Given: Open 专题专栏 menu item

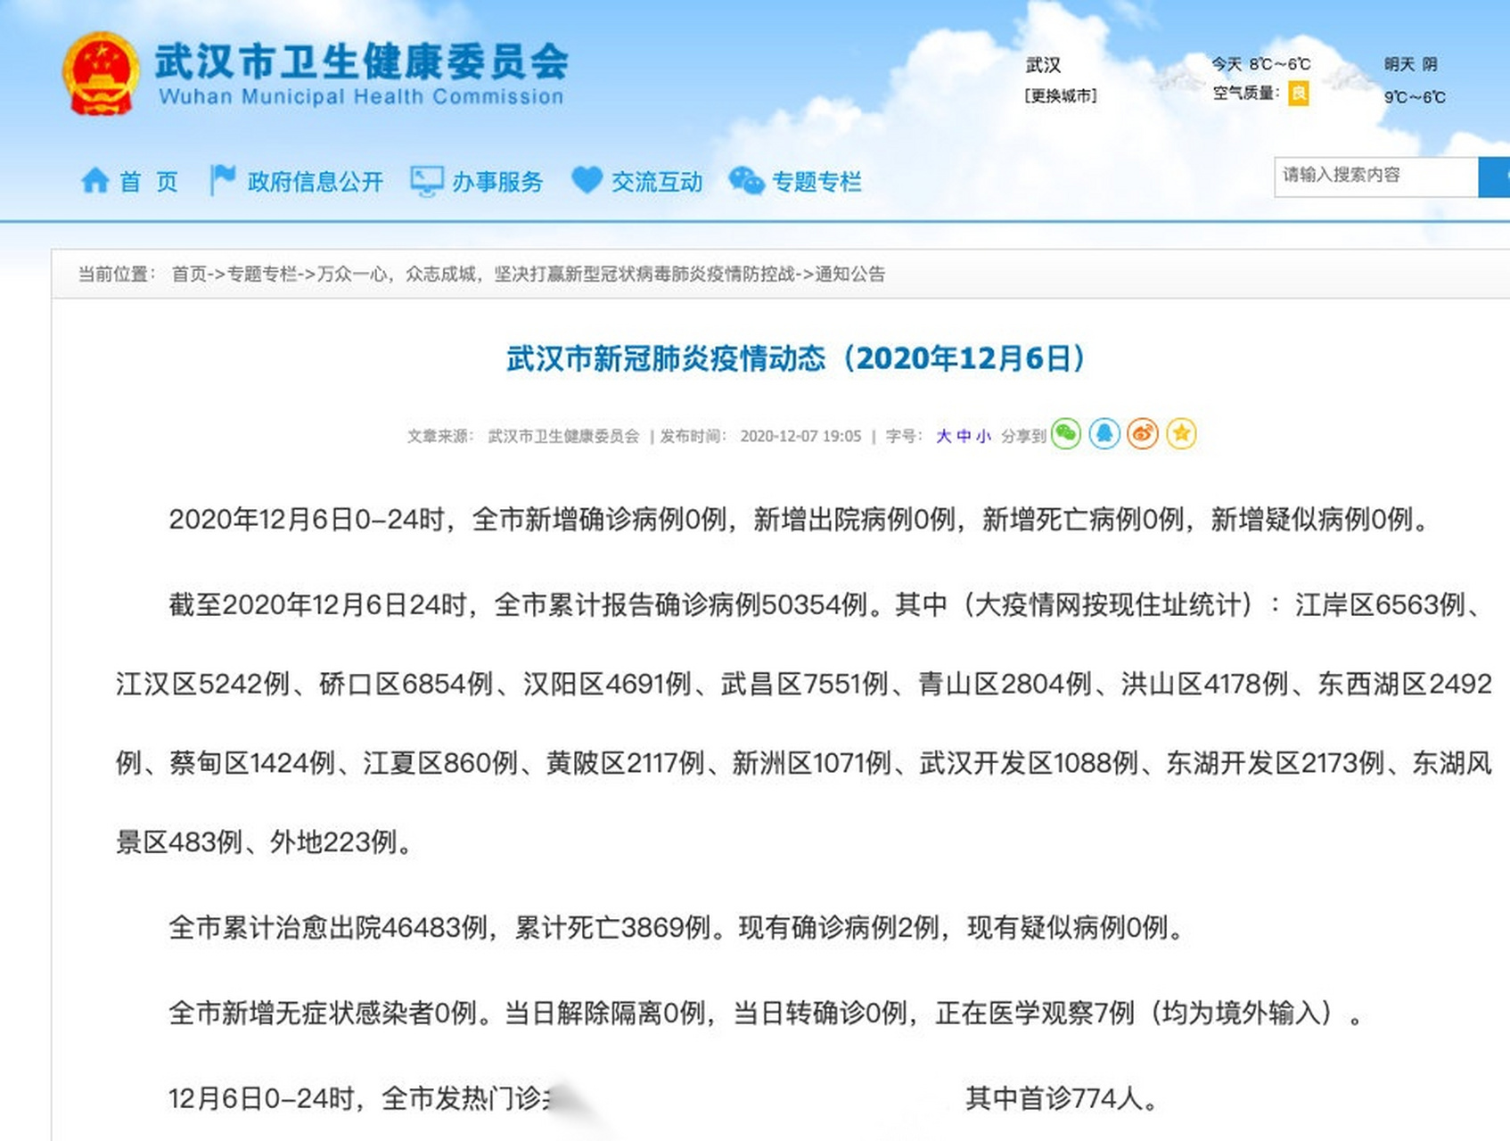Looking at the screenshot, I should (817, 182).
